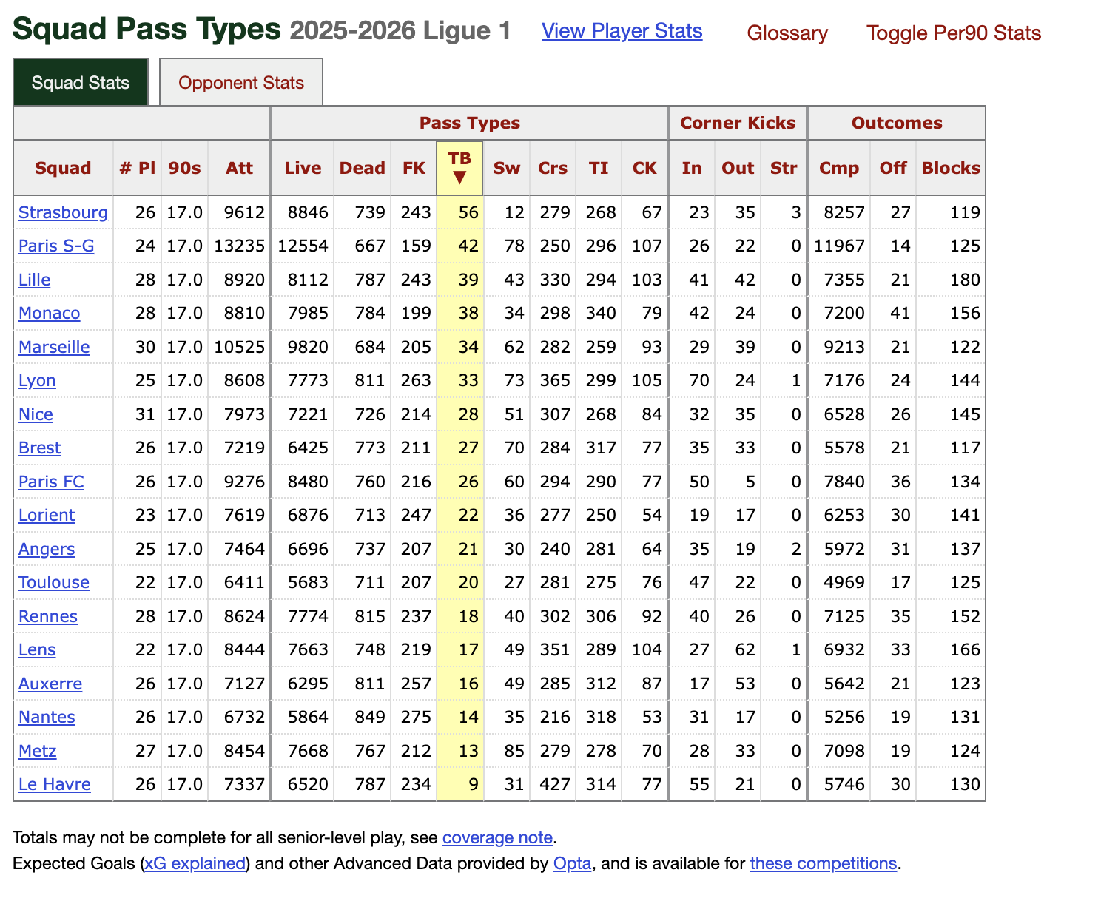Sort by the Cmp column header
The height and width of the screenshot is (901, 1101).
pyautogui.click(x=839, y=168)
